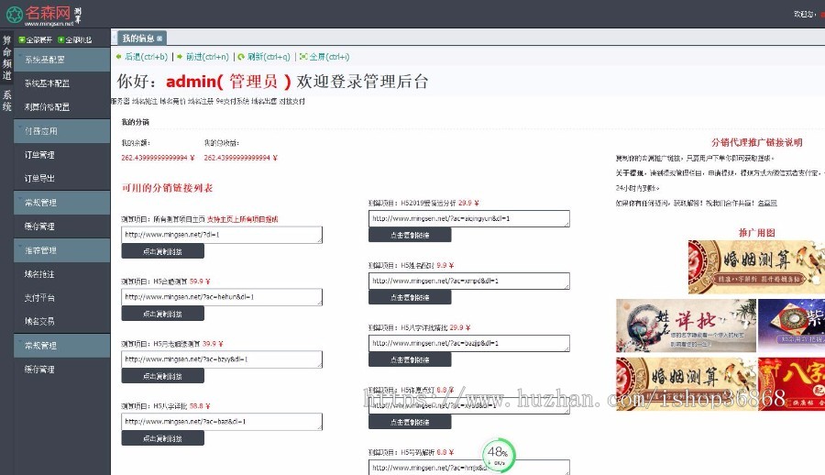Click the 前进(ctrl+n) link
825x475 pixels.
click(207, 57)
